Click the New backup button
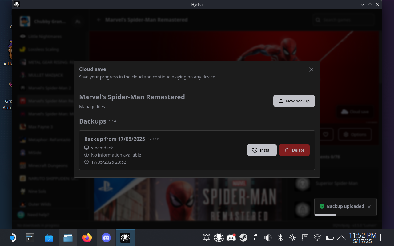Viewport: 394px width, 246px height. click(294, 101)
